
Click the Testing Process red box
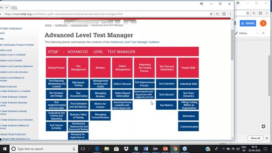(x=56, y=68)
